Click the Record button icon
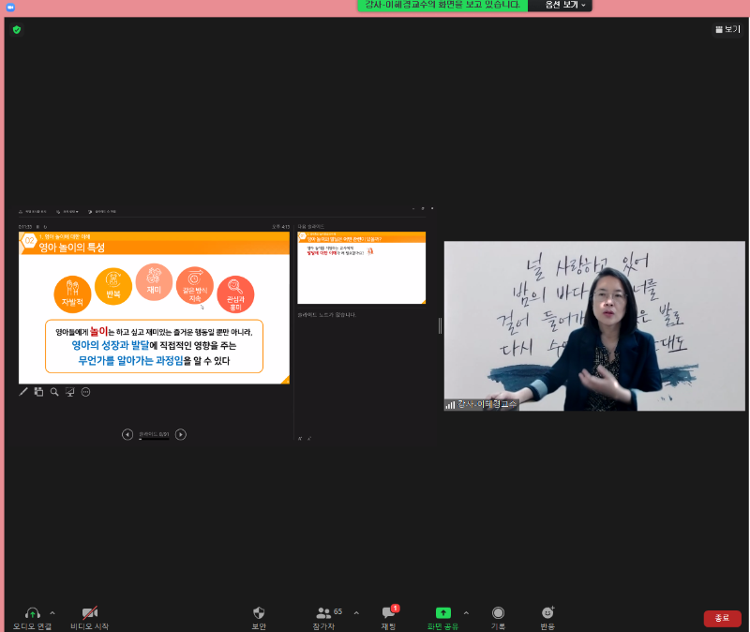The image size is (750, 632). [x=499, y=612]
